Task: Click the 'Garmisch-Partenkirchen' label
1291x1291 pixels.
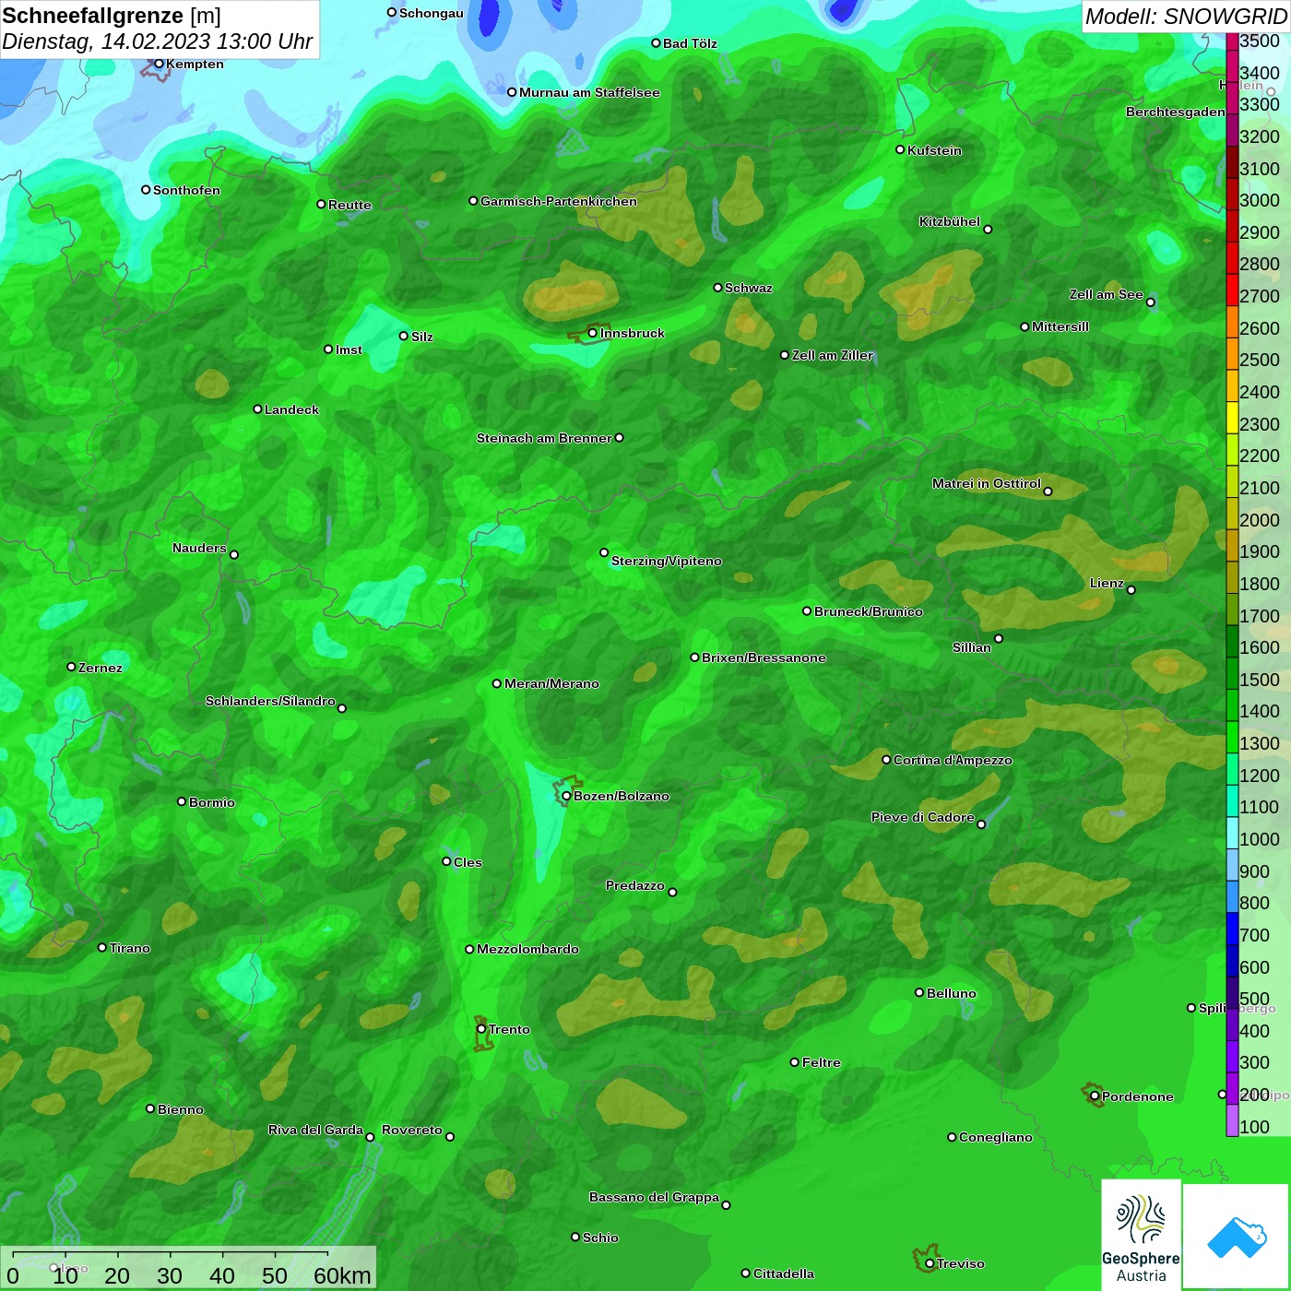Action: pyautogui.click(x=559, y=201)
